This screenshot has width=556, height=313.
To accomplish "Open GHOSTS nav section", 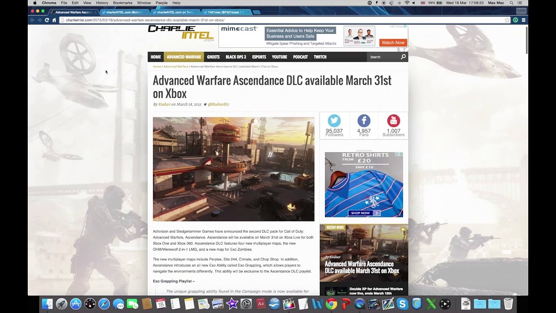I will (x=213, y=57).
